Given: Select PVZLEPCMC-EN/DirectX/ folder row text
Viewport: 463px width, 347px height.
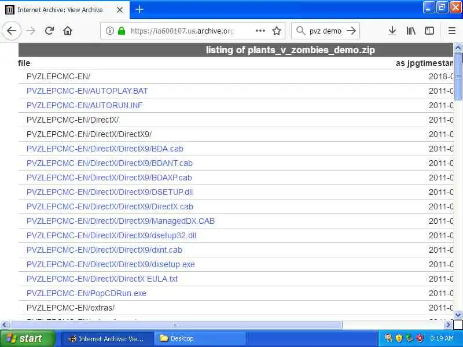Looking at the screenshot, I should [x=73, y=120].
